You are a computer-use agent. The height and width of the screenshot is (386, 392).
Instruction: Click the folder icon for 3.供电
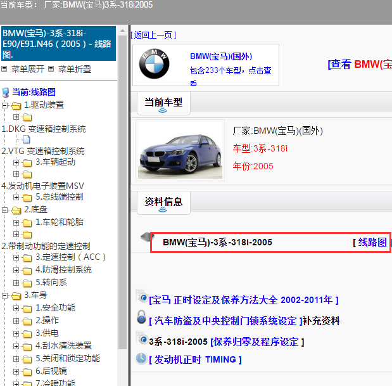coord(27,334)
